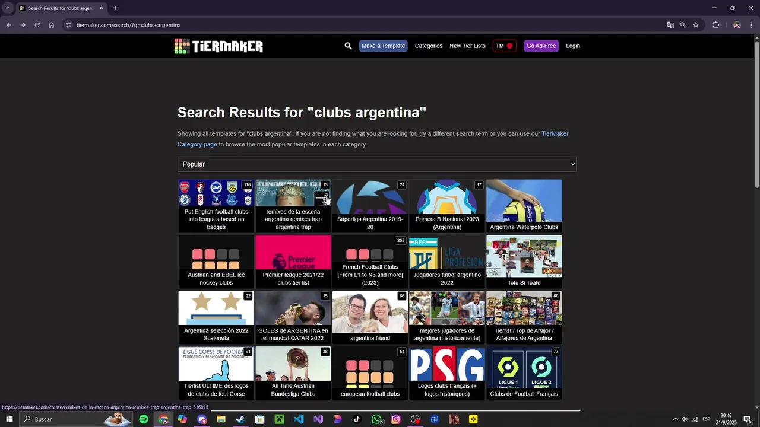Click the browser home icon
Screen dimensions: 760x427
[x=51, y=25]
